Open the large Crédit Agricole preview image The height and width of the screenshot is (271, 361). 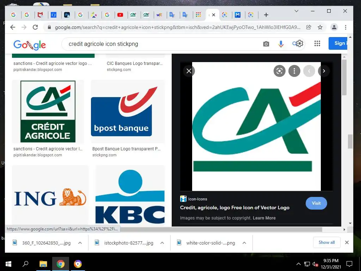click(x=256, y=126)
